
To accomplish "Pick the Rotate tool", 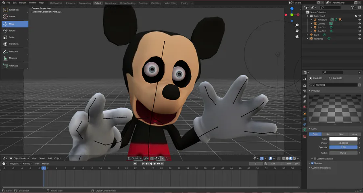I will click(x=15, y=31).
